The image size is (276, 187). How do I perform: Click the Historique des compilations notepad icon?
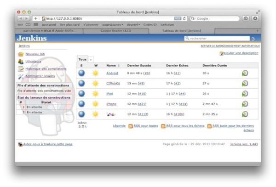click(x=21, y=69)
